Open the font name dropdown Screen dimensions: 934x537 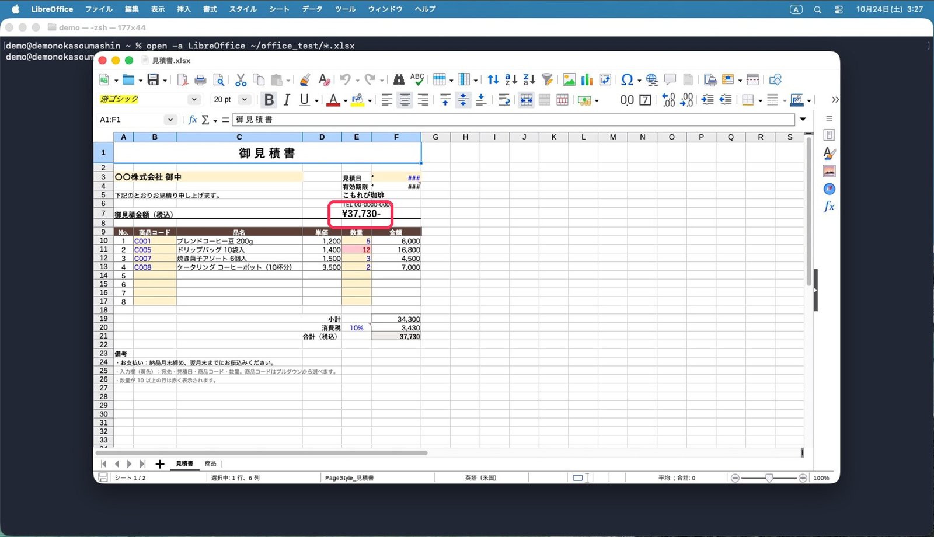194,100
